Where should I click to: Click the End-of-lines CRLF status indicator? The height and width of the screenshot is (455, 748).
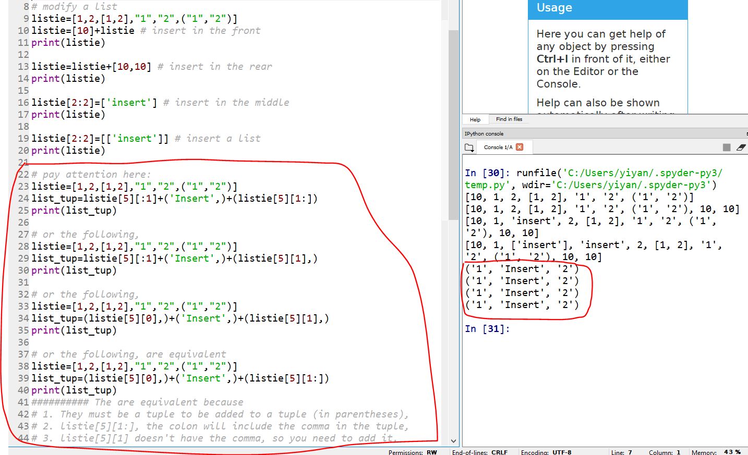pyautogui.click(x=479, y=452)
